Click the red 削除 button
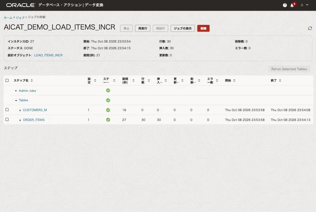 (x=203, y=28)
